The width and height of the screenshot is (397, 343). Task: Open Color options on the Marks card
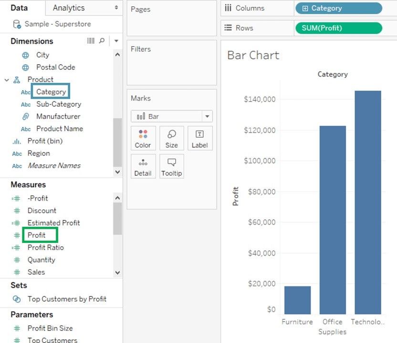coord(143,138)
